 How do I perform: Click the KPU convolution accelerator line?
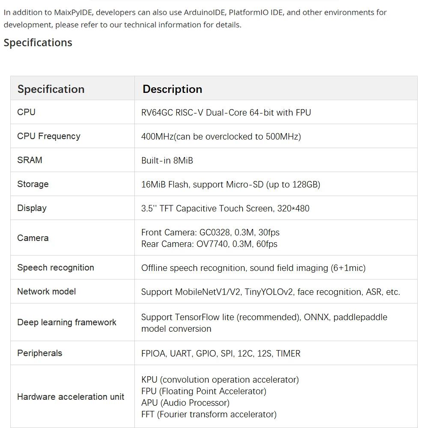[x=220, y=380]
